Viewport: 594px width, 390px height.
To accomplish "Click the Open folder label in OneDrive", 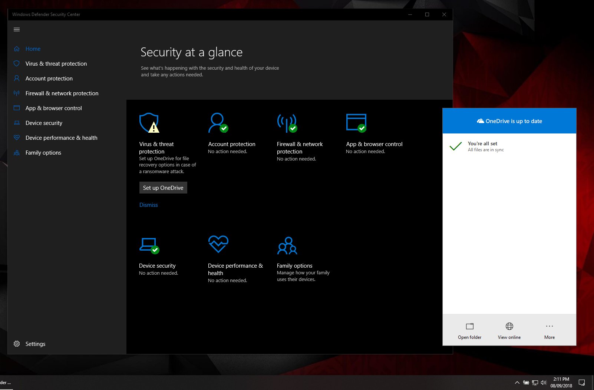I will [x=470, y=337].
